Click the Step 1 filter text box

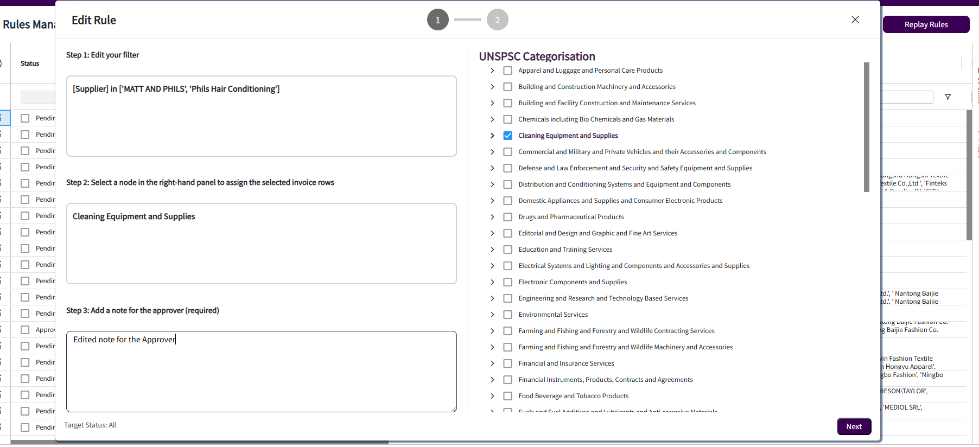point(262,116)
